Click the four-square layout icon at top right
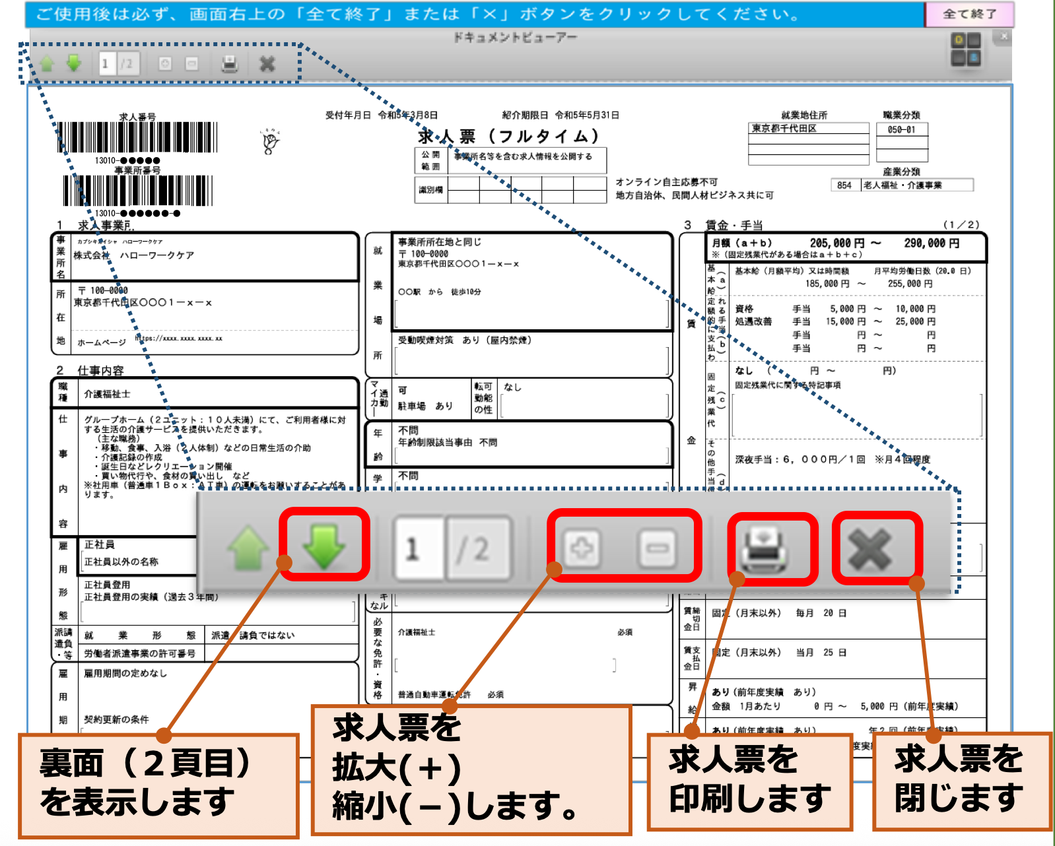 tap(966, 50)
